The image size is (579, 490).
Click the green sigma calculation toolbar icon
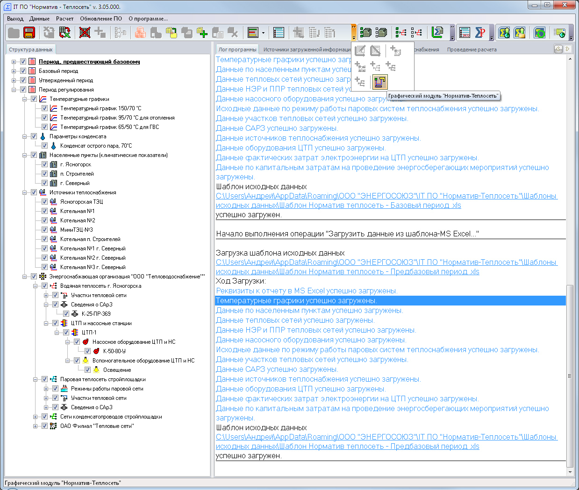437,33
